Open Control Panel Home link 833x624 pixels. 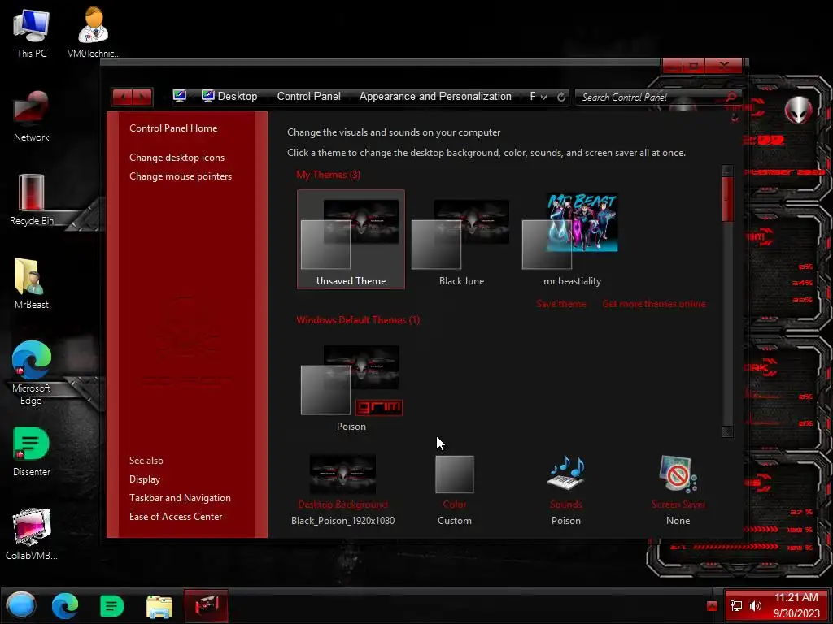click(173, 128)
